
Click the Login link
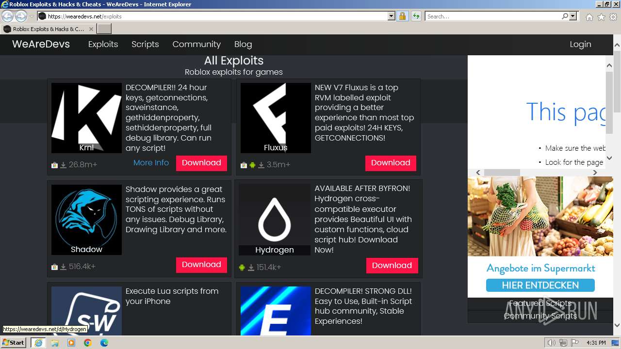point(580,44)
